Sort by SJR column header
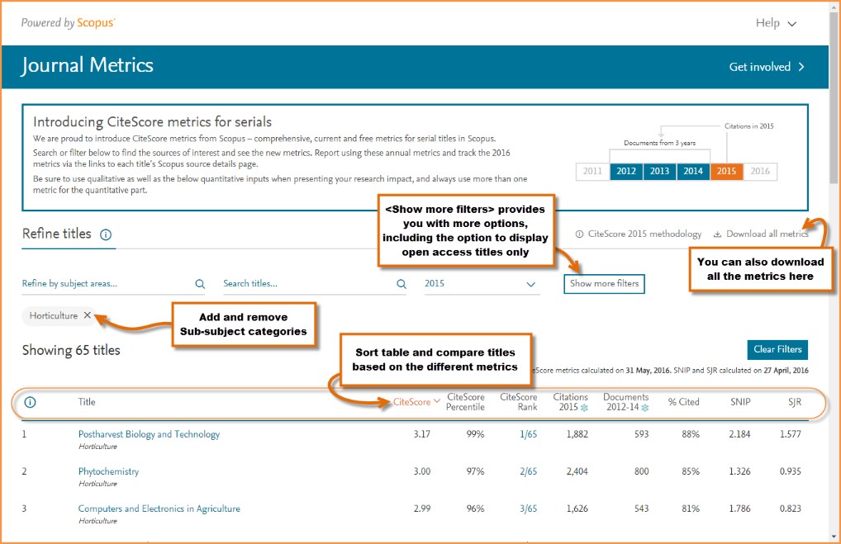The width and height of the screenshot is (841, 544). tap(795, 402)
